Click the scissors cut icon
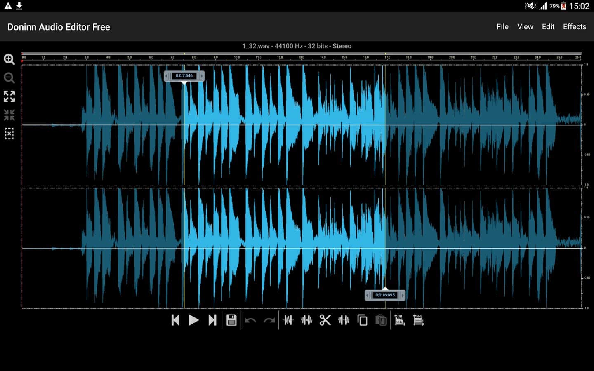This screenshot has height=371, width=594. pos(325,320)
